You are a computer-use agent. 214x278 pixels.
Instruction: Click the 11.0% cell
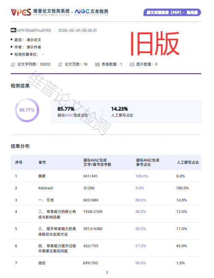click(181, 229)
